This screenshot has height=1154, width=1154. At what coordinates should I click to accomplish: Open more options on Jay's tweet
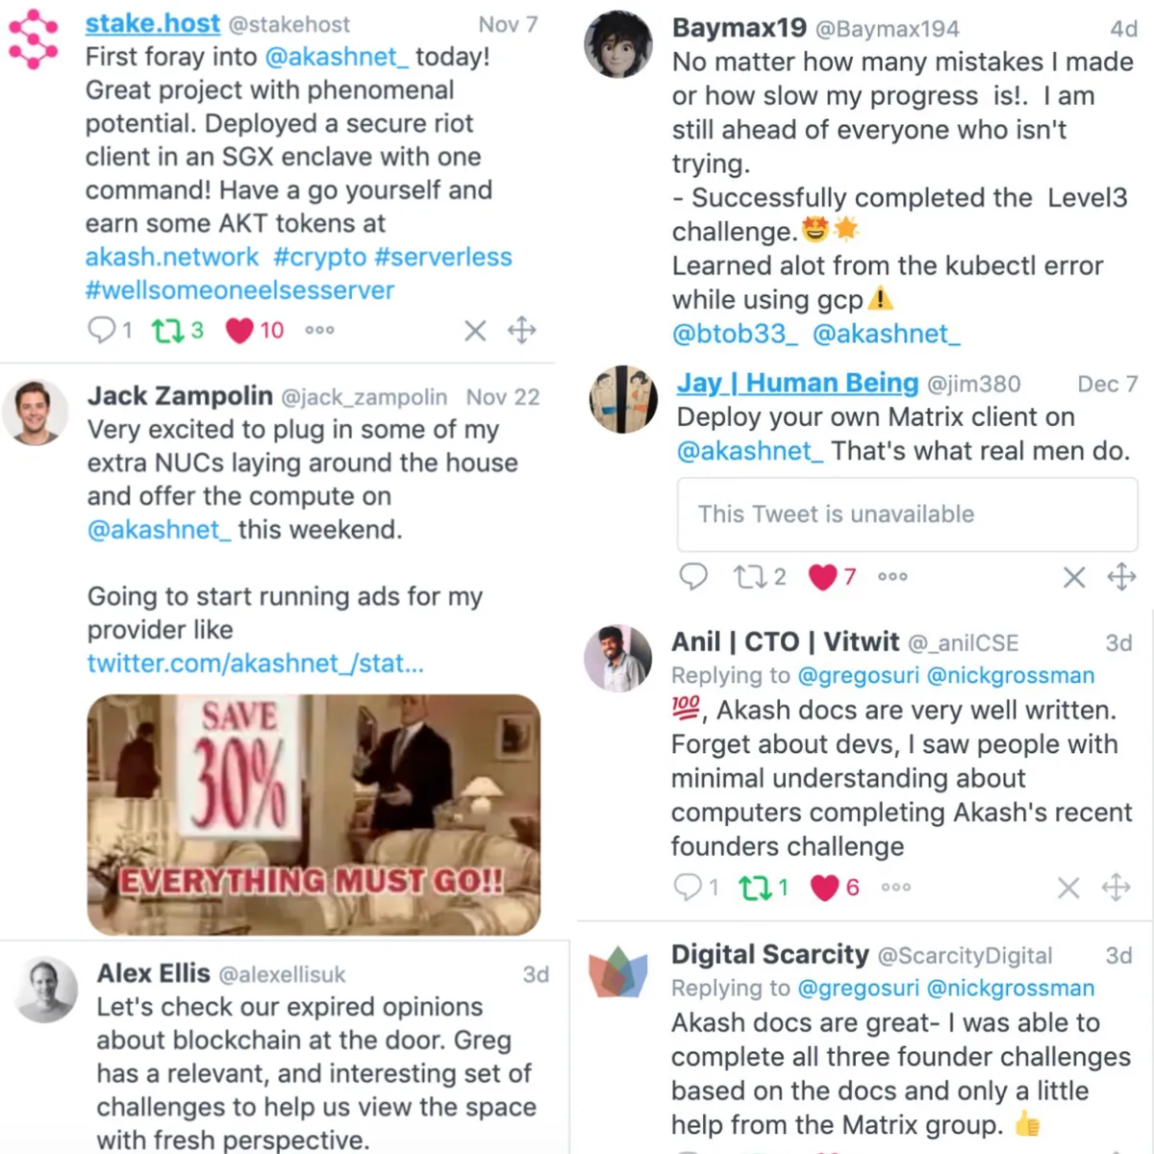(892, 577)
